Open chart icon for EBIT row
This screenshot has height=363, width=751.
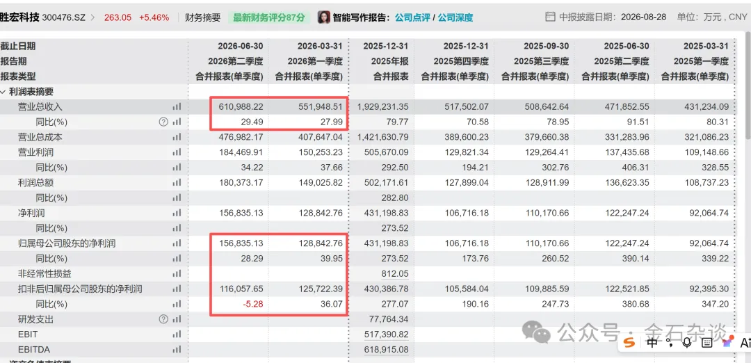[x=177, y=334]
